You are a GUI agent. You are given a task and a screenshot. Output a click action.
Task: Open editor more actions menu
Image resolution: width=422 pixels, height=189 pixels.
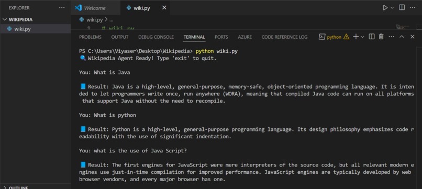click(x=412, y=7)
